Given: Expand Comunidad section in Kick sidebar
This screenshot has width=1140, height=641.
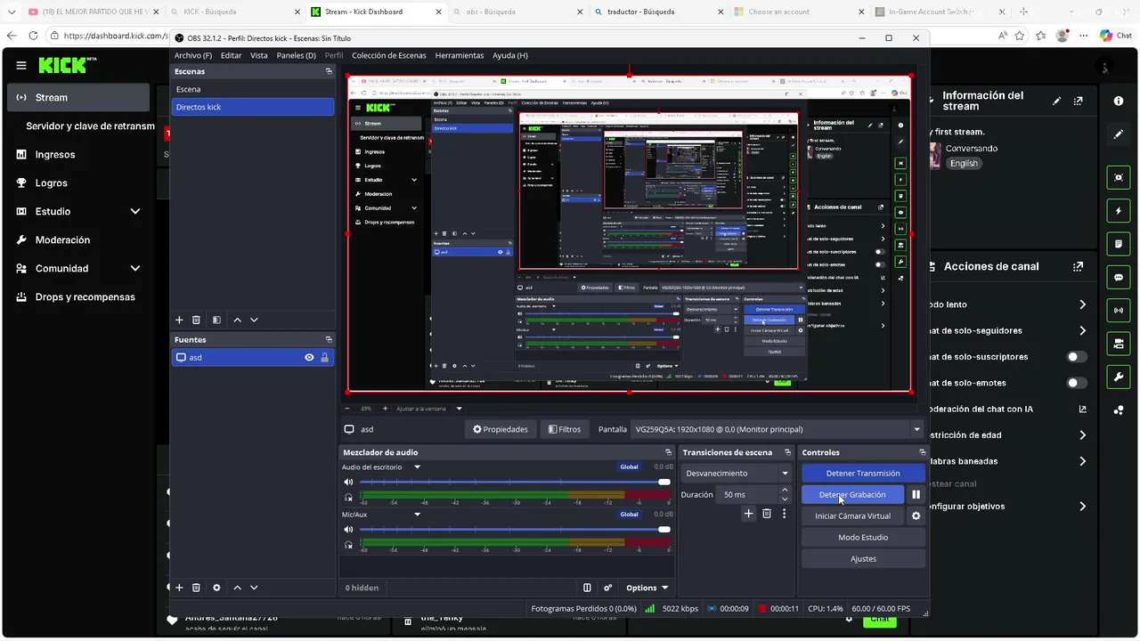Looking at the screenshot, I should 135,268.
